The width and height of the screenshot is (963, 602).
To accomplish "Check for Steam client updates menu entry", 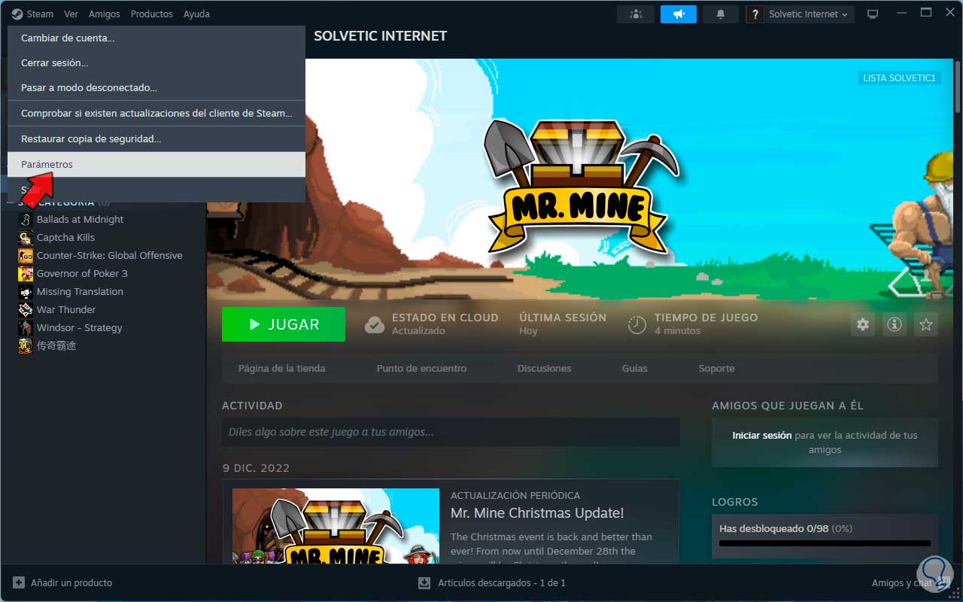I will (x=156, y=114).
